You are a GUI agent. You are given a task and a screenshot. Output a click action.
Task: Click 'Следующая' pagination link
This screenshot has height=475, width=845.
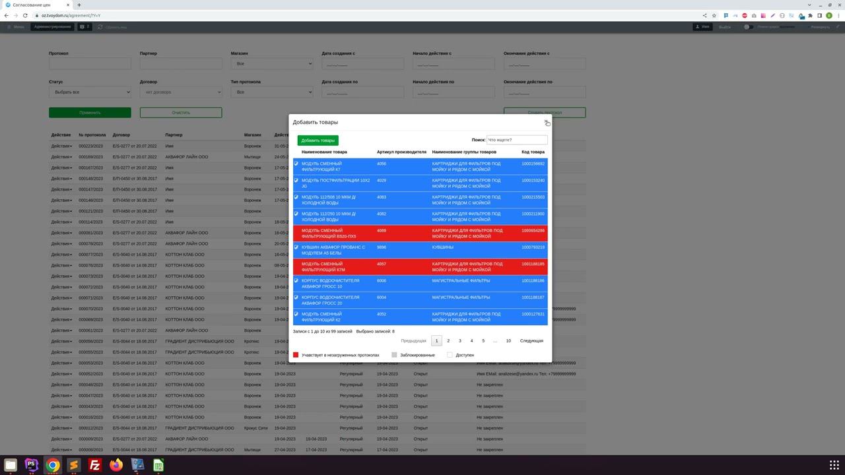click(531, 340)
